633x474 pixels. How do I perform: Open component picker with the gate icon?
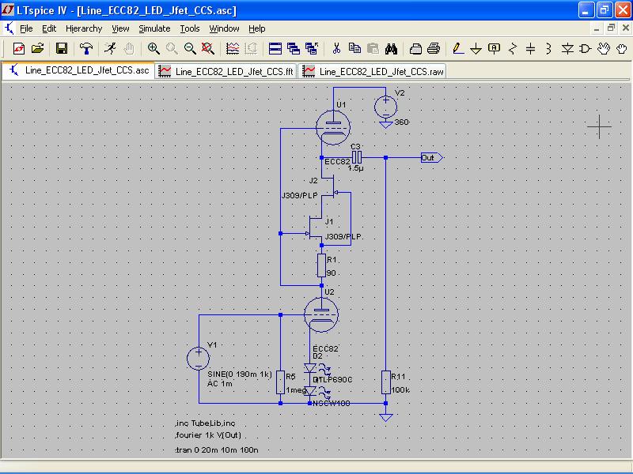586,49
